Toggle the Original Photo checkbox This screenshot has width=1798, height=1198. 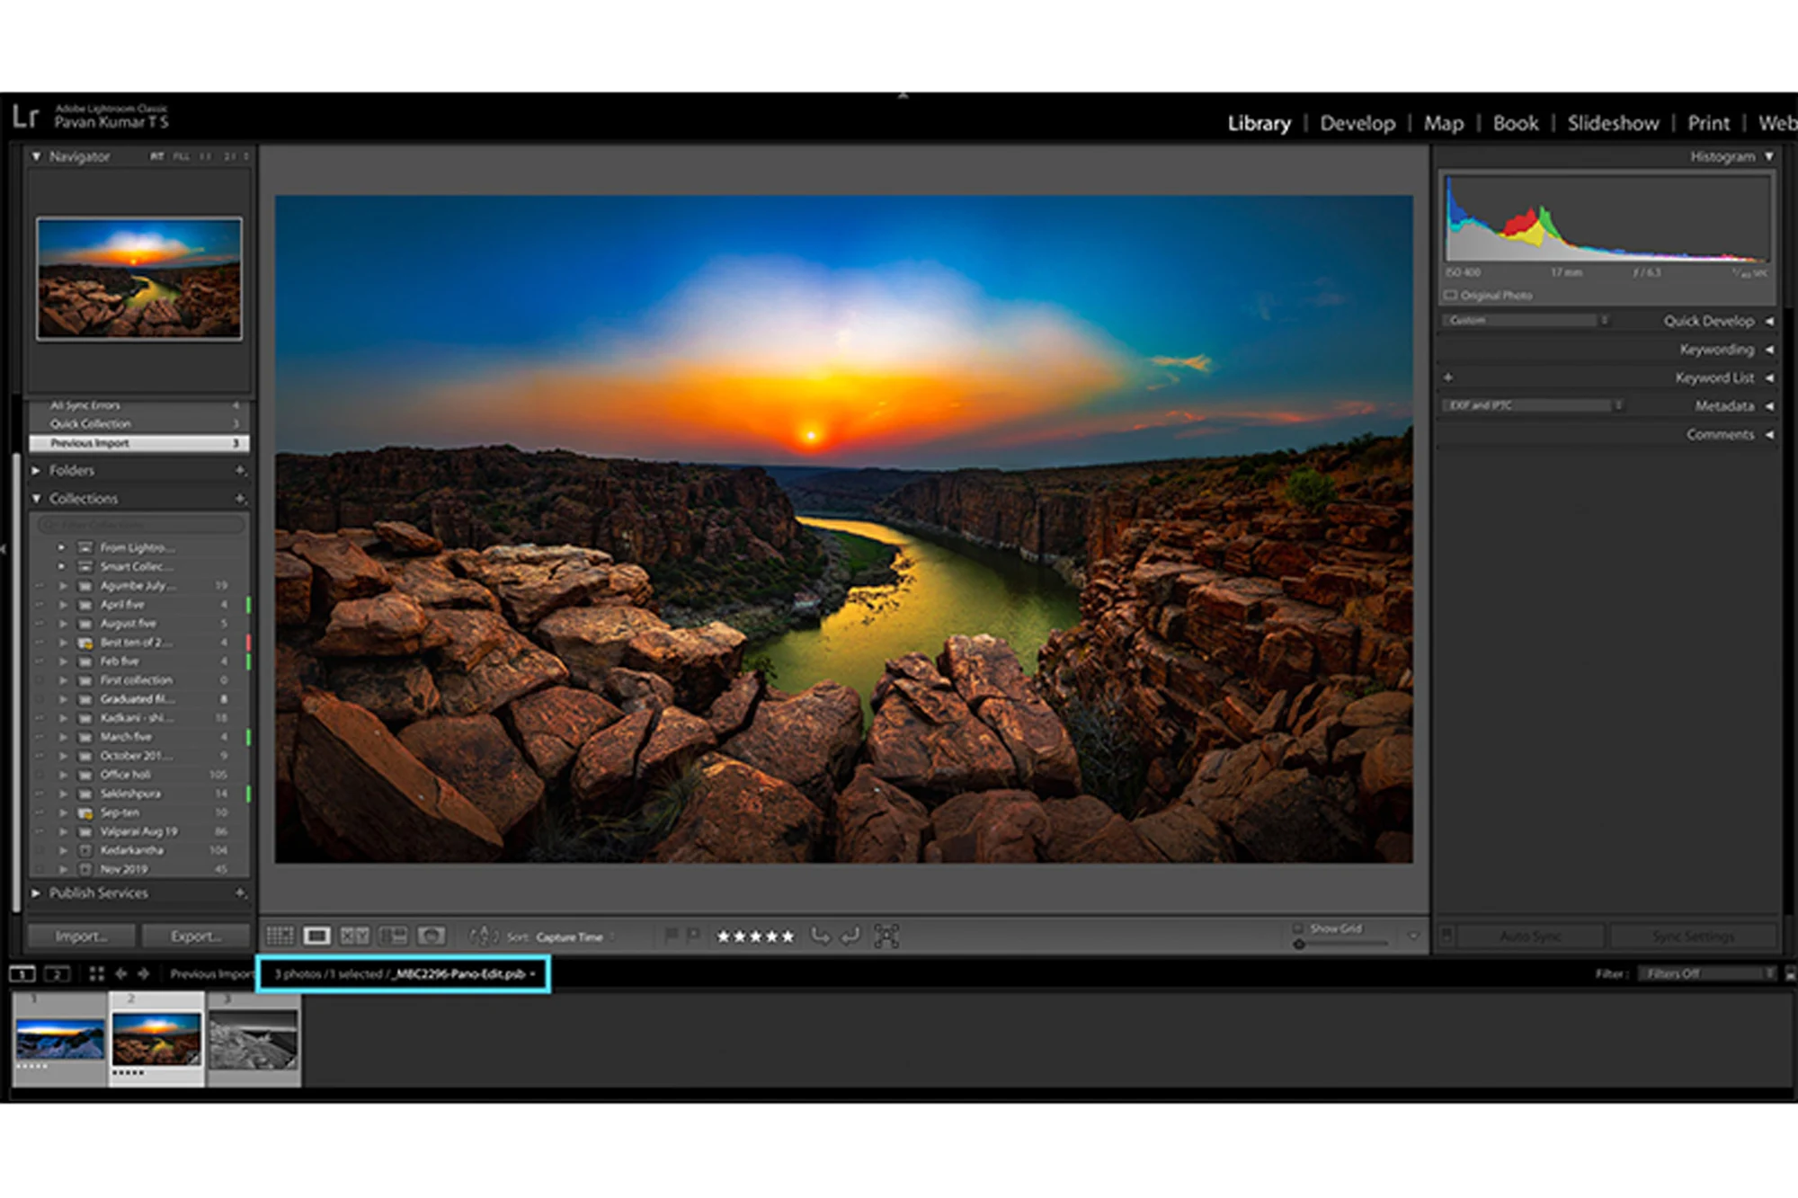1450,295
